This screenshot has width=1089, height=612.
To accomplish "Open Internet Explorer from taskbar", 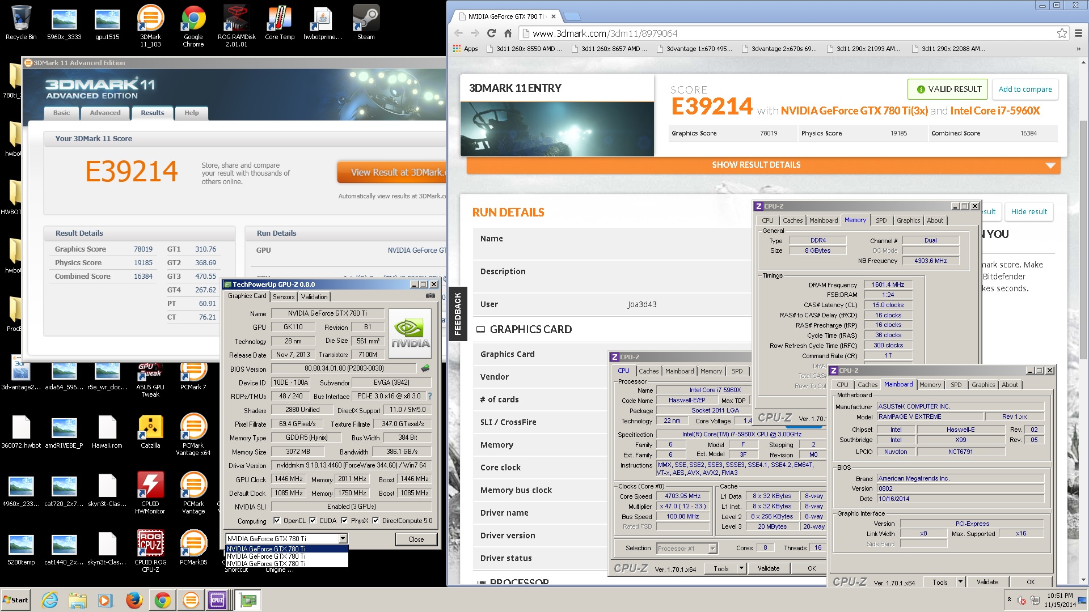I will pyautogui.click(x=50, y=600).
